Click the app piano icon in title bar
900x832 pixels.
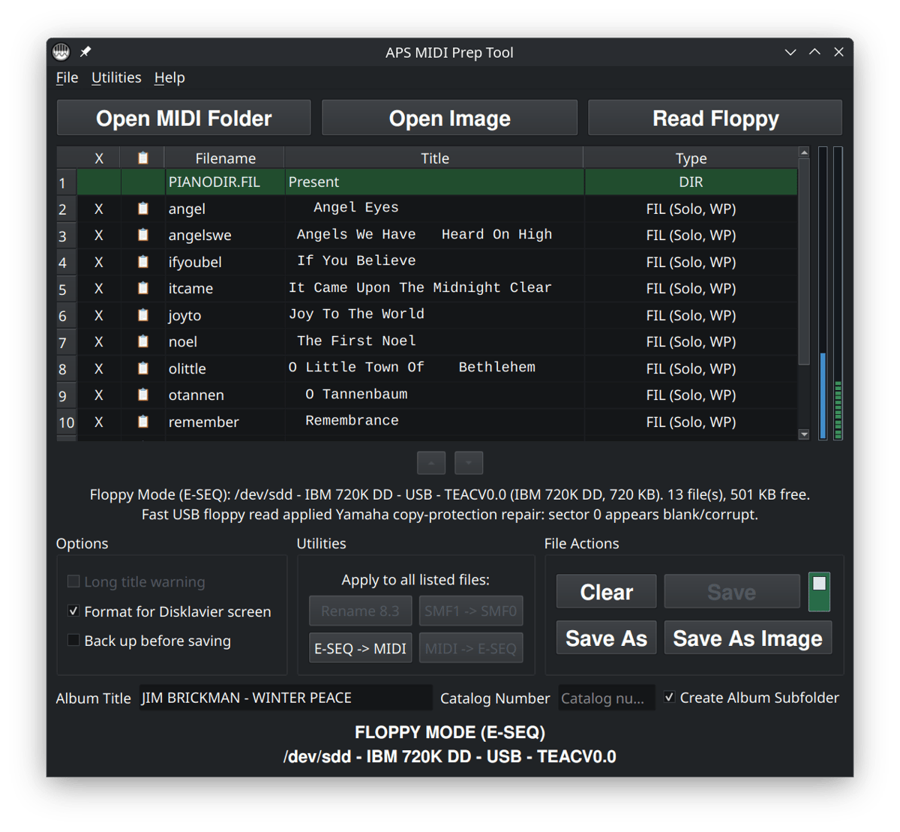click(61, 52)
